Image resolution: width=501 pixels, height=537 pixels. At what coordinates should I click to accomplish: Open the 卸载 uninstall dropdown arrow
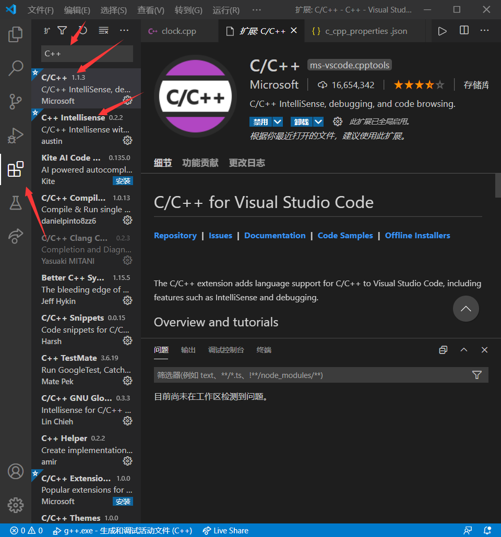point(317,121)
